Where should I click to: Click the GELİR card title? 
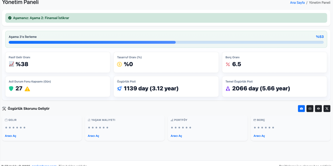coord(12,120)
